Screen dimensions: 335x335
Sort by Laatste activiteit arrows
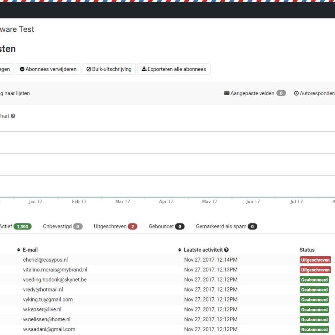coord(180,250)
